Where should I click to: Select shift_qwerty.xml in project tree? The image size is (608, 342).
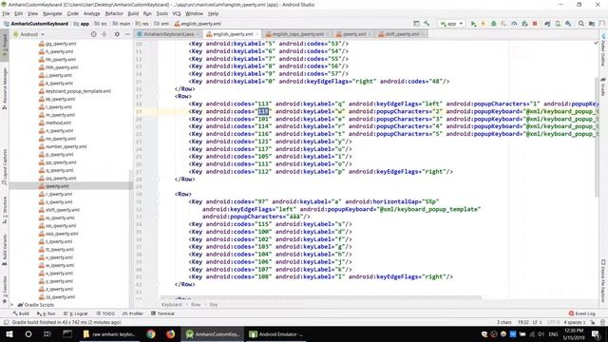point(63,210)
